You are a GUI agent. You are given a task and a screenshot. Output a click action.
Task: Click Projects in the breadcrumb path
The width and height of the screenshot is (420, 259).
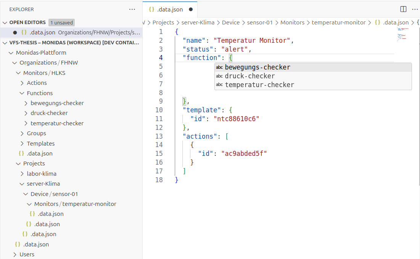(163, 23)
